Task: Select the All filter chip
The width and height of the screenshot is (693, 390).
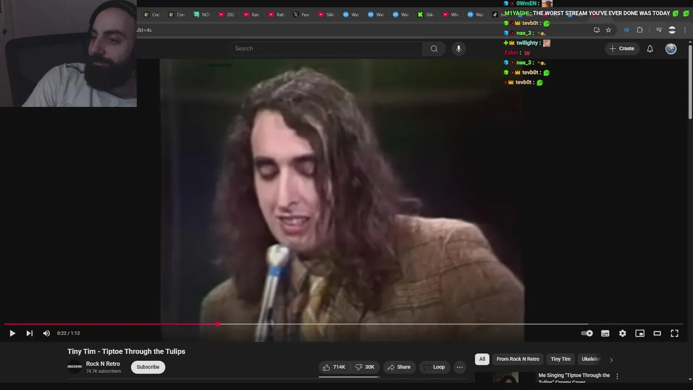Action: [x=482, y=359]
